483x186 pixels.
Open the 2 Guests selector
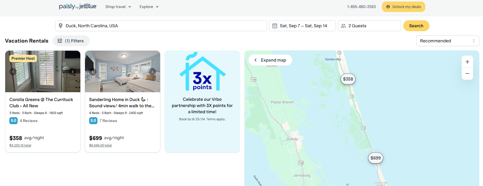click(x=369, y=26)
